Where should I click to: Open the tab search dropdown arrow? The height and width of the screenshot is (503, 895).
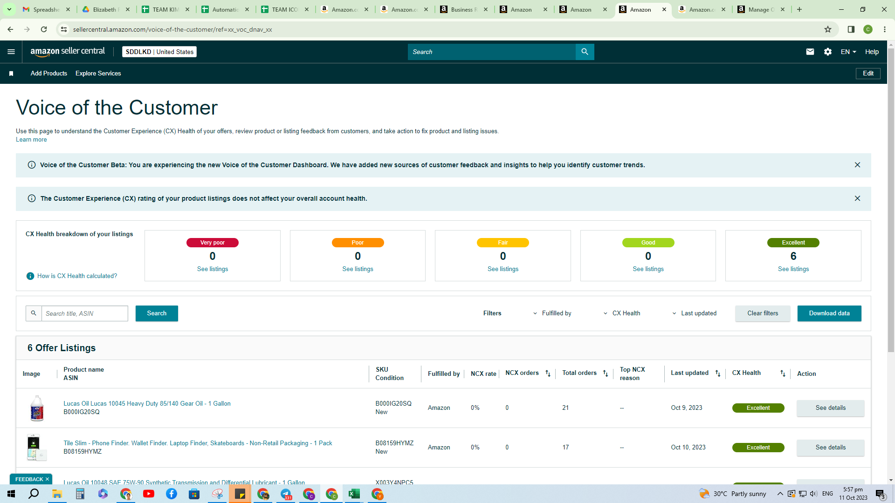[x=9, y=9]
